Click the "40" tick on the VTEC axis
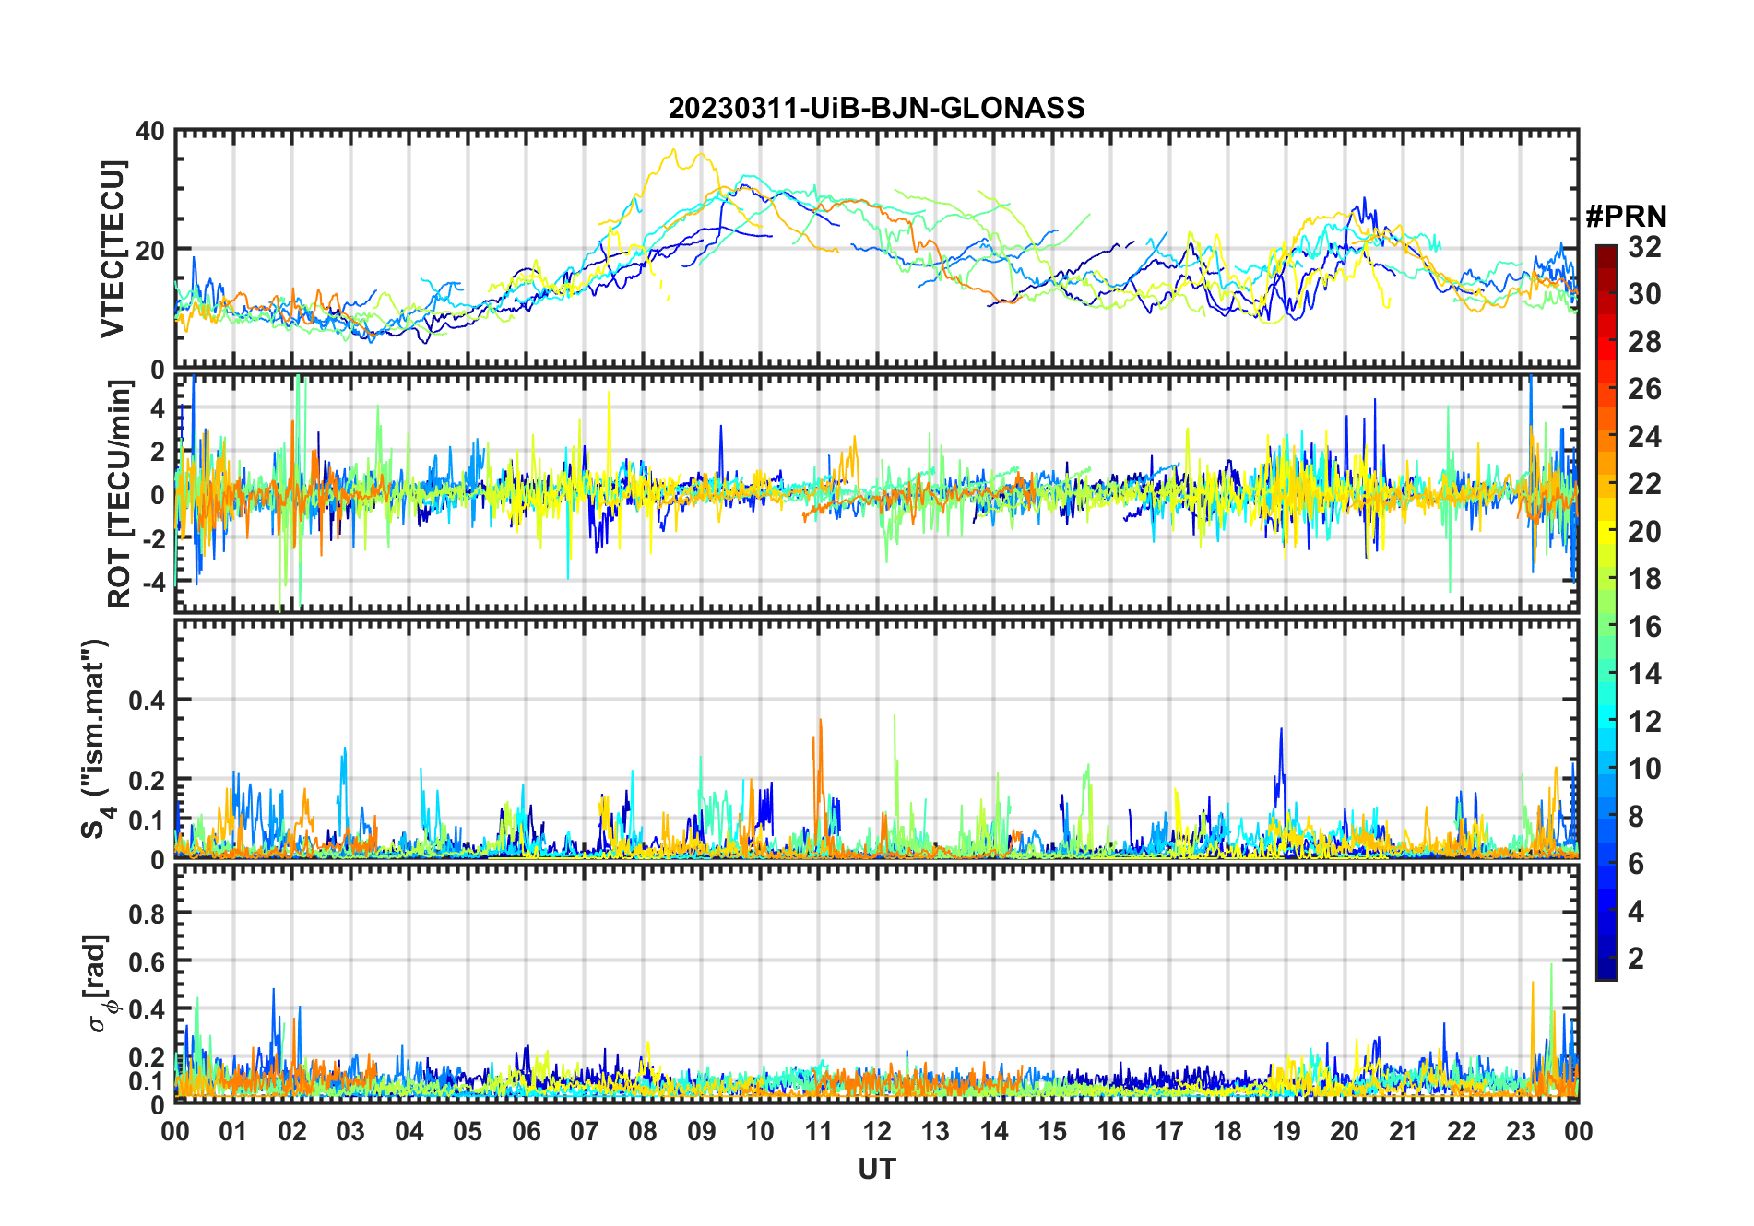Screen dimensions: 1754x1226 [150, 132]
